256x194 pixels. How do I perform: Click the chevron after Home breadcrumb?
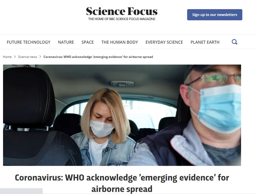click(x=15, y=57)
